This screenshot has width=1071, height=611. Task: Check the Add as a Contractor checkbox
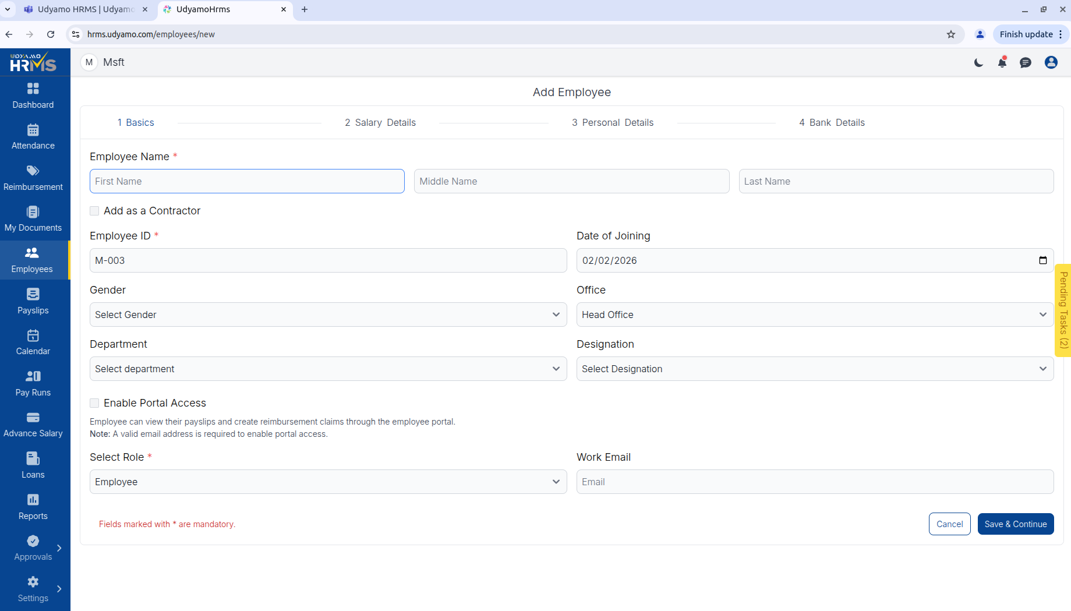(94, 211)
